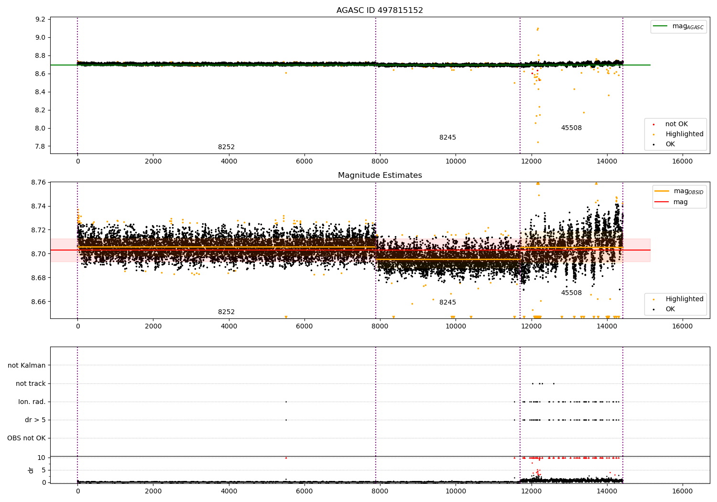Click obsid label 45508 in Magnitude Estimates plot
This screenshot has width=717, height=502.
571,293
